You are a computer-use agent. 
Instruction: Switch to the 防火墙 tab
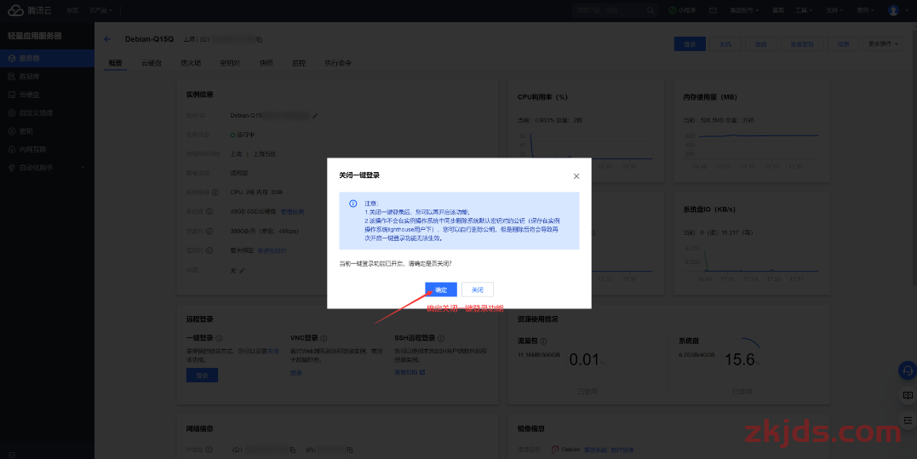[191, 62]
